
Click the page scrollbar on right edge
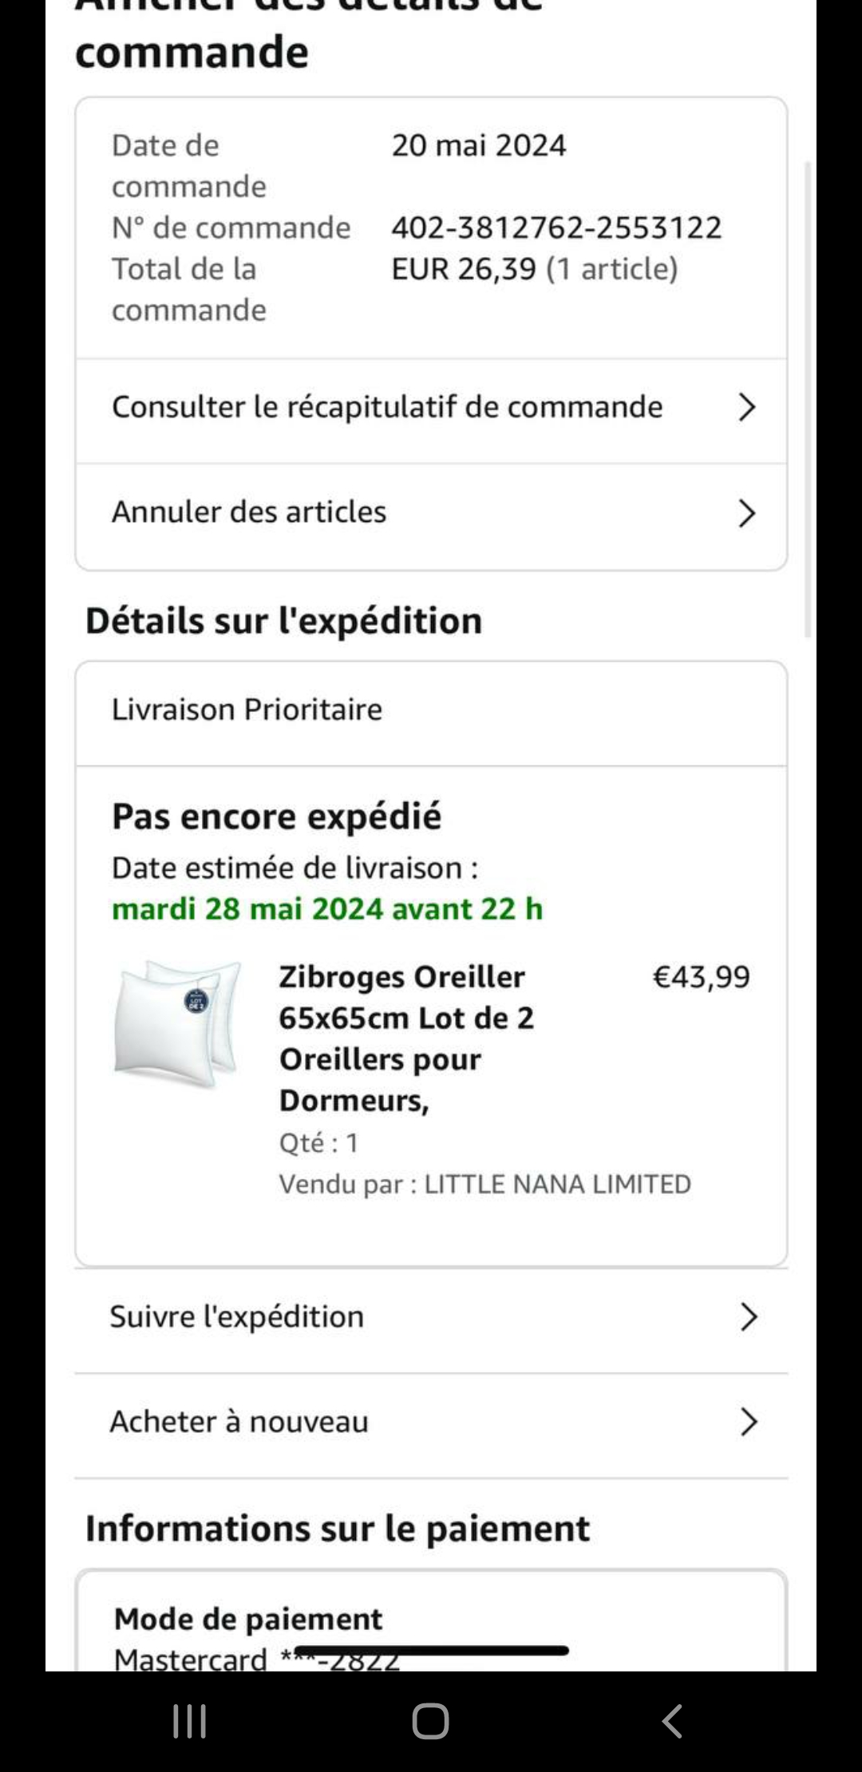coord(808,399)
